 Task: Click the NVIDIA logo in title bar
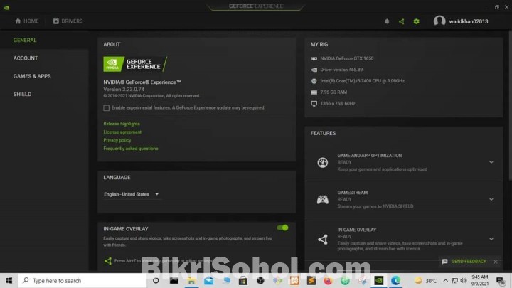(6, 7)
